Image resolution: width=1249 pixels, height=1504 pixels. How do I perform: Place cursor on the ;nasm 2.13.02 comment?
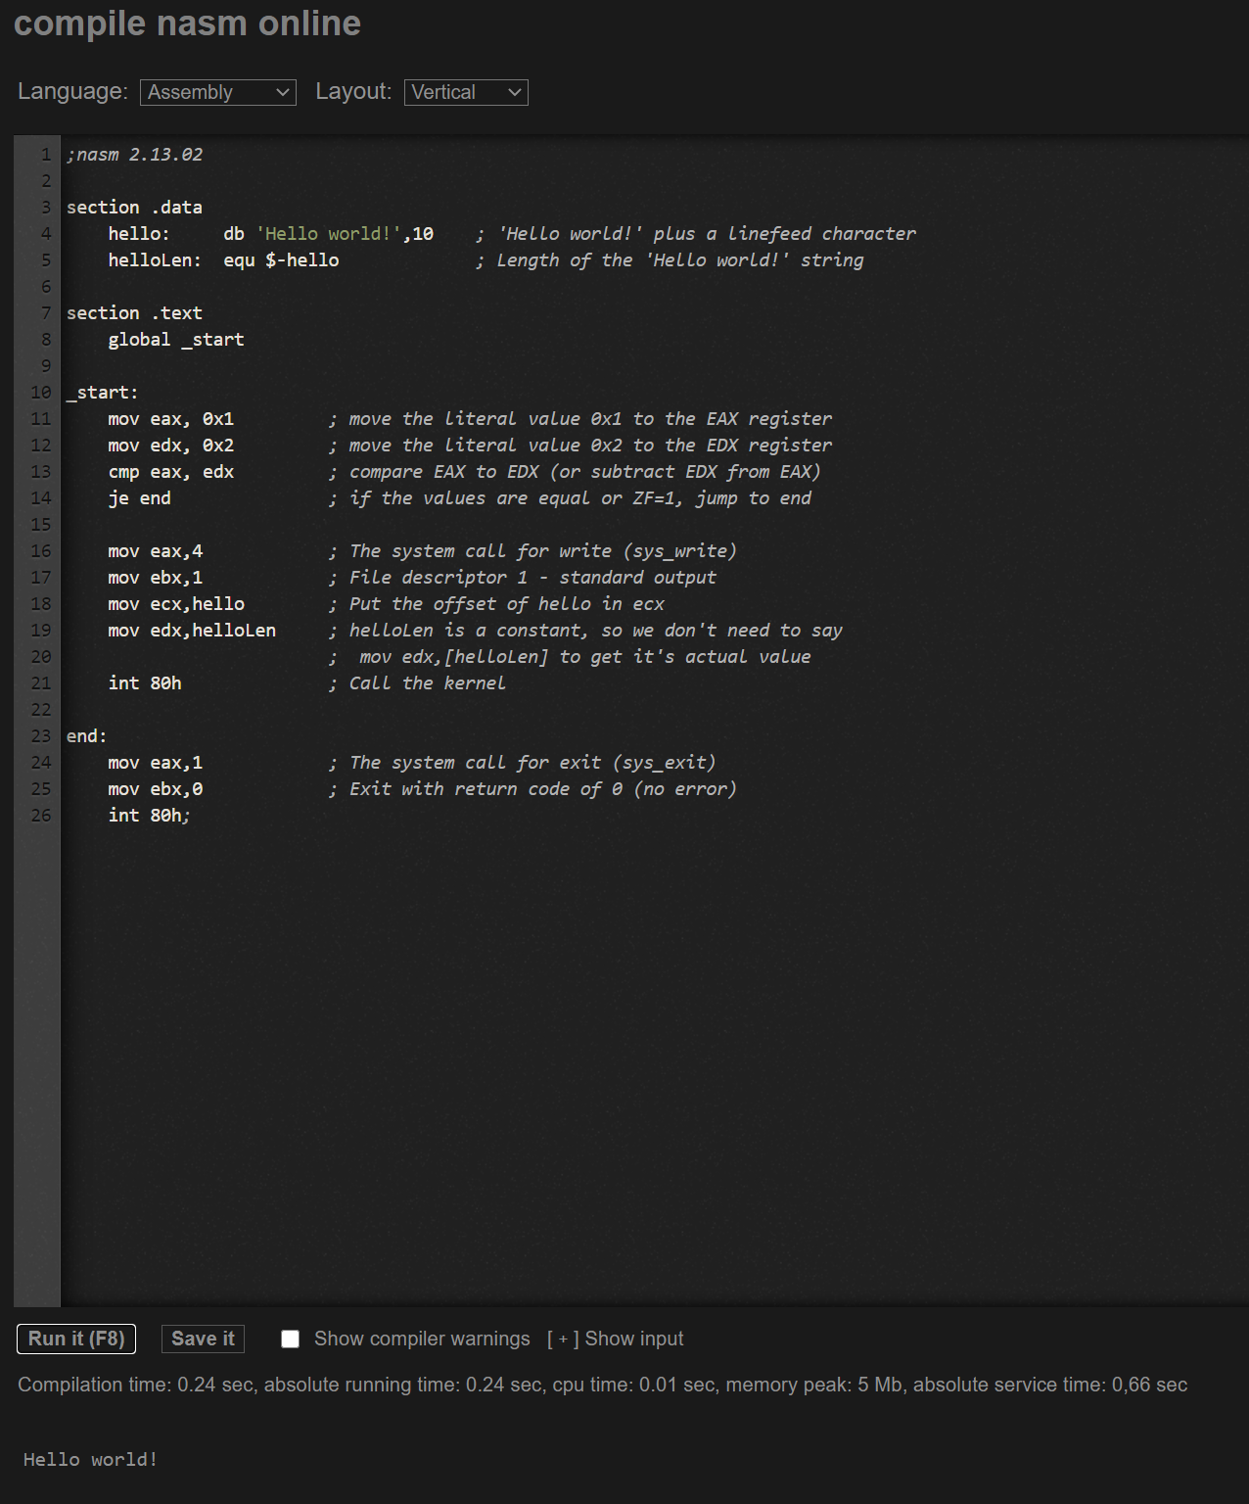(x=135, y=155)
